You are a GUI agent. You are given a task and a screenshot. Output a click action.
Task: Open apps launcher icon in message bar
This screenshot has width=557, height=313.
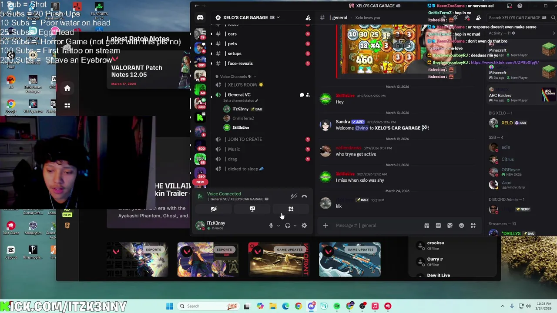point(473,226)
